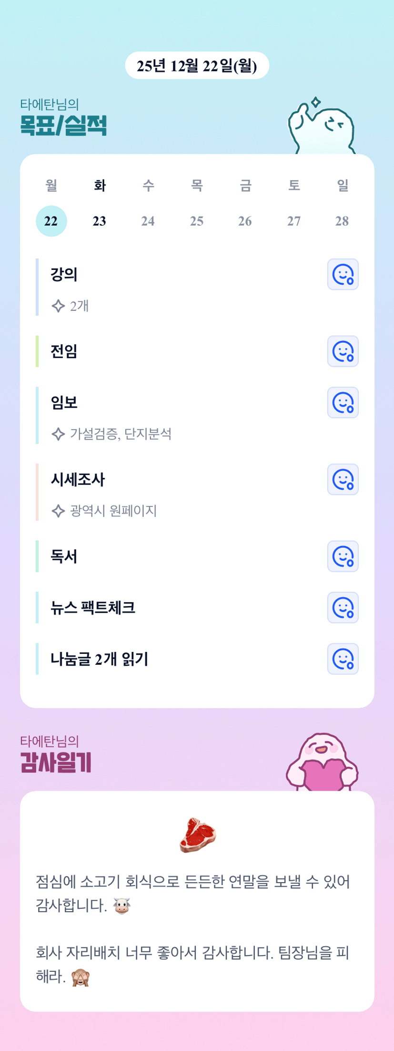Choose Friday the 26th
The height and width of the screenshot is (1051, 394).
245,221
